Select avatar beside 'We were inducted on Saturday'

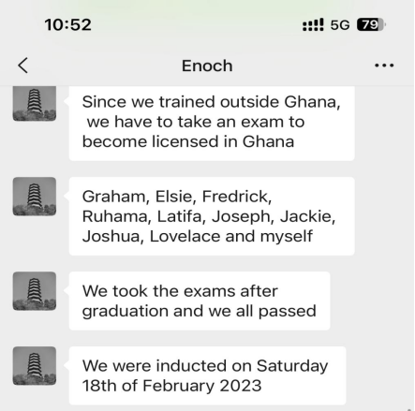[35, 365]
